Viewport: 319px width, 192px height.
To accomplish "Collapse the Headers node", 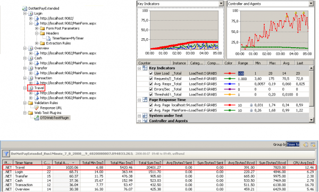I will [37, 33].
